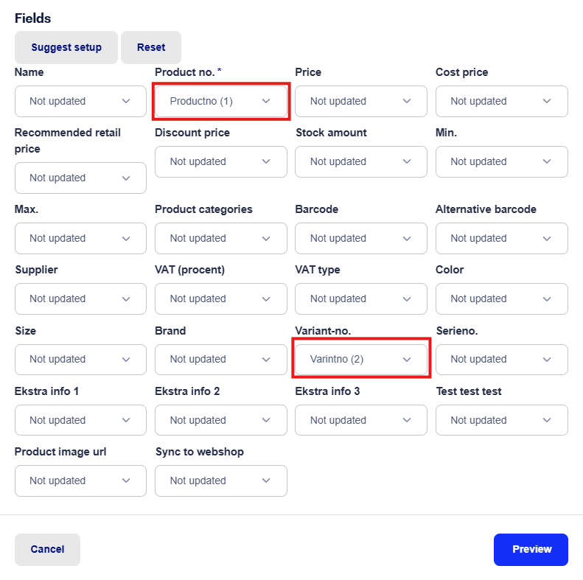Open the Alternative barcode dropdown
The width and height of the screenshot is (583, 580).
click(x=502, y=238)
